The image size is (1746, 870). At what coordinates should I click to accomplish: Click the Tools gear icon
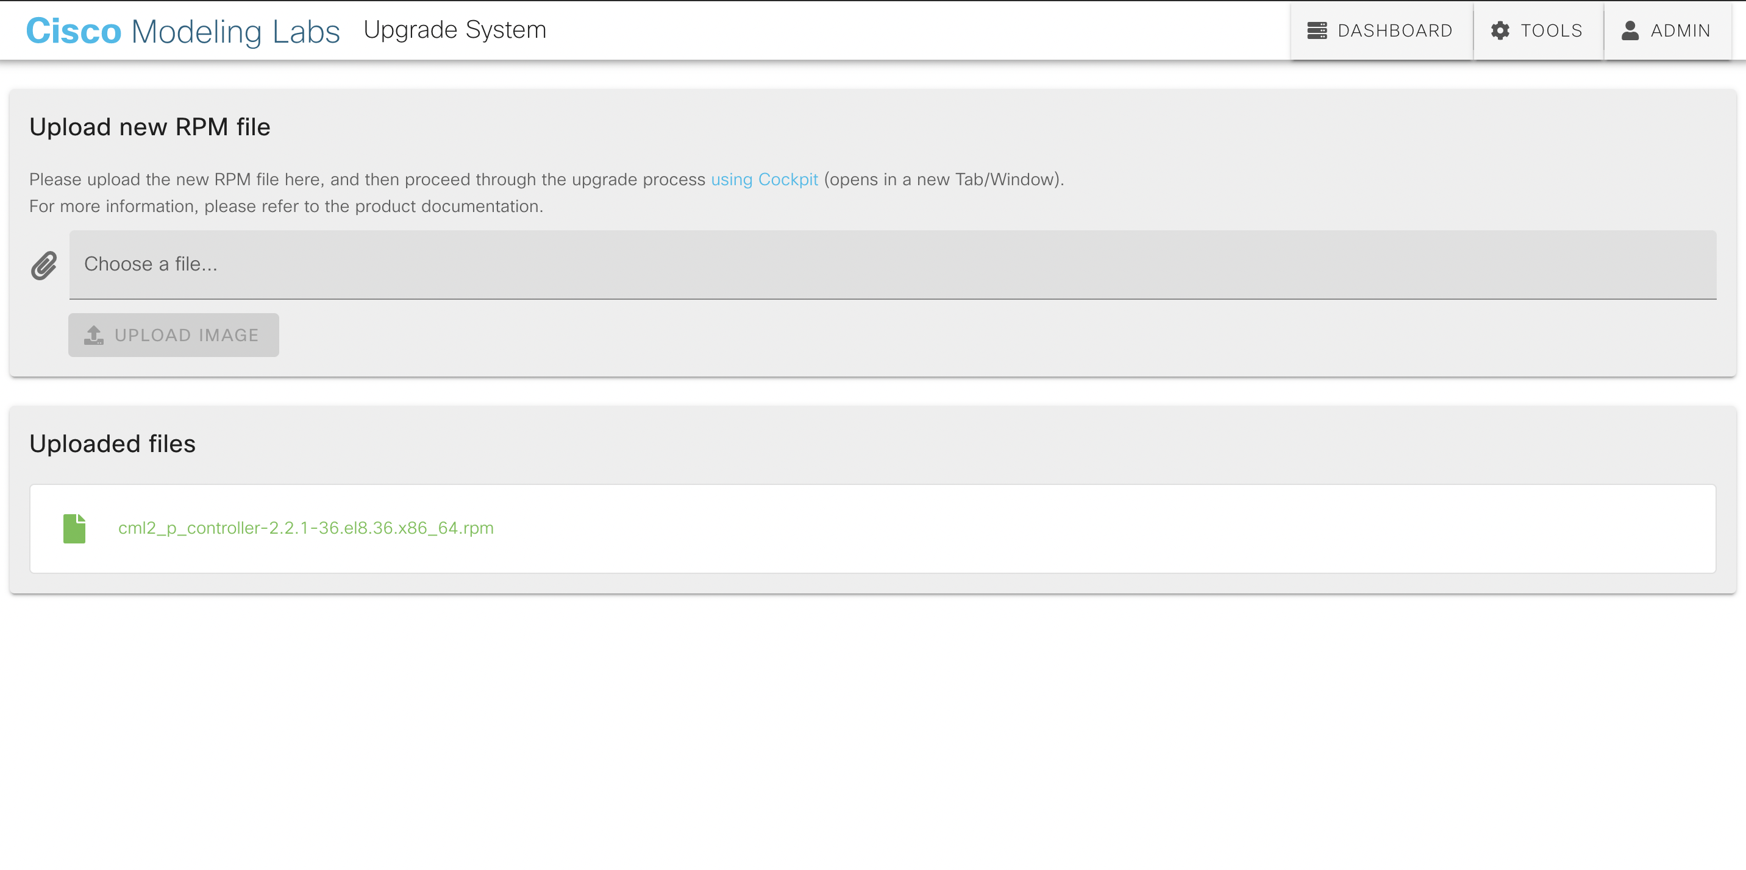[x=1500, y=30]
